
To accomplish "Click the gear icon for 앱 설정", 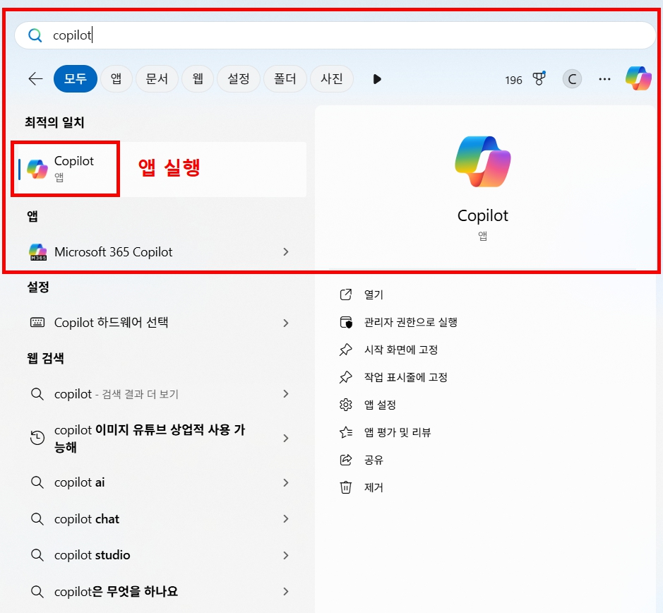I will [x=346, y=405].
